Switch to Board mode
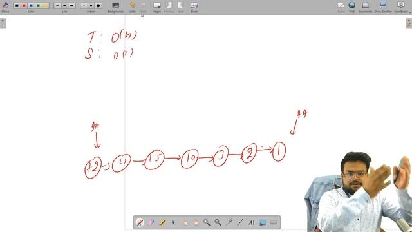The image size is (412, 232). [x=341, y=7]
